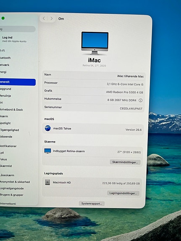Select Brugere & grupper in sidebar
The image size is (181, 241).
tap(12, 195)
